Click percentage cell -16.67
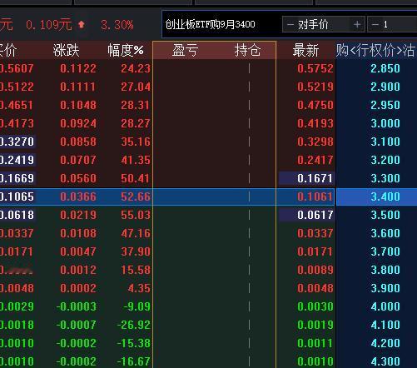 [x=134, y=361]
